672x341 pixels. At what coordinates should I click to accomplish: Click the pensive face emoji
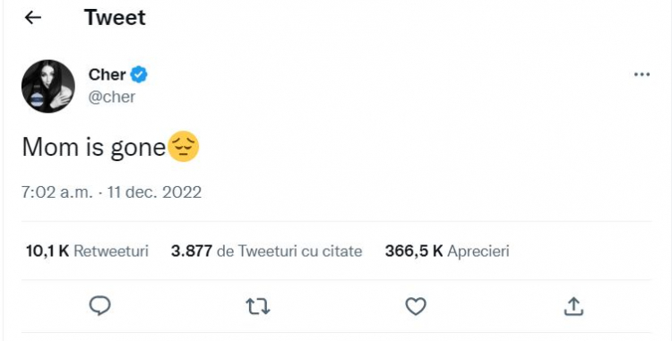(x=183, y=146)
